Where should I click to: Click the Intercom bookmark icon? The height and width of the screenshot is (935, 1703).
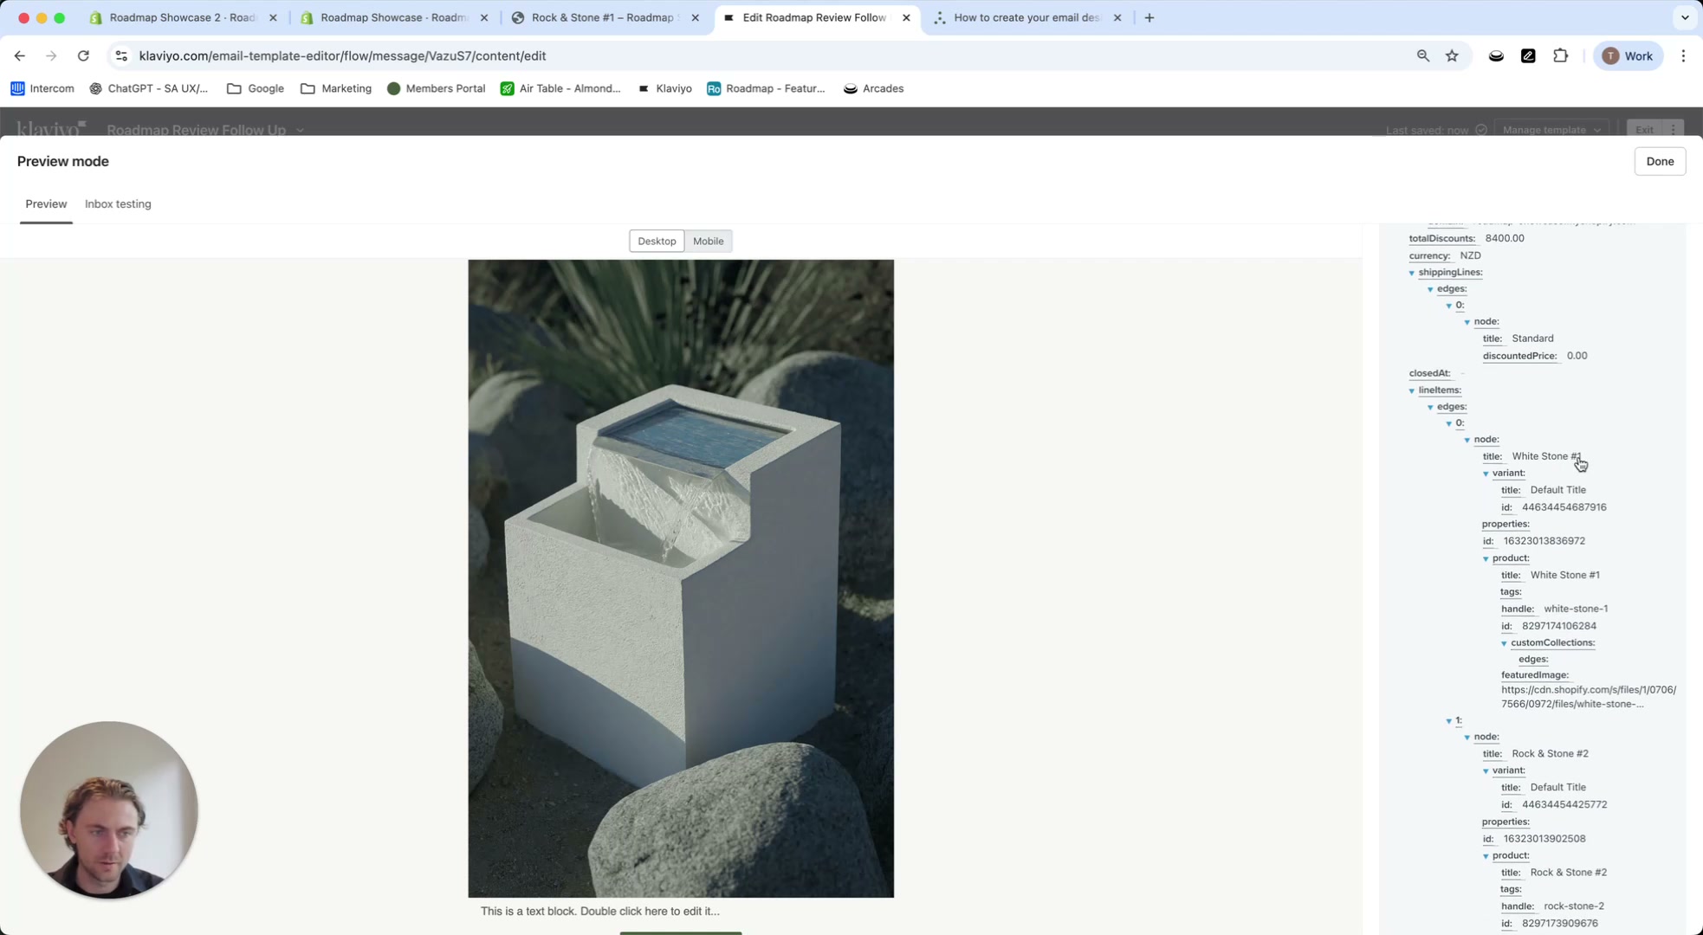tap(17, 88)
